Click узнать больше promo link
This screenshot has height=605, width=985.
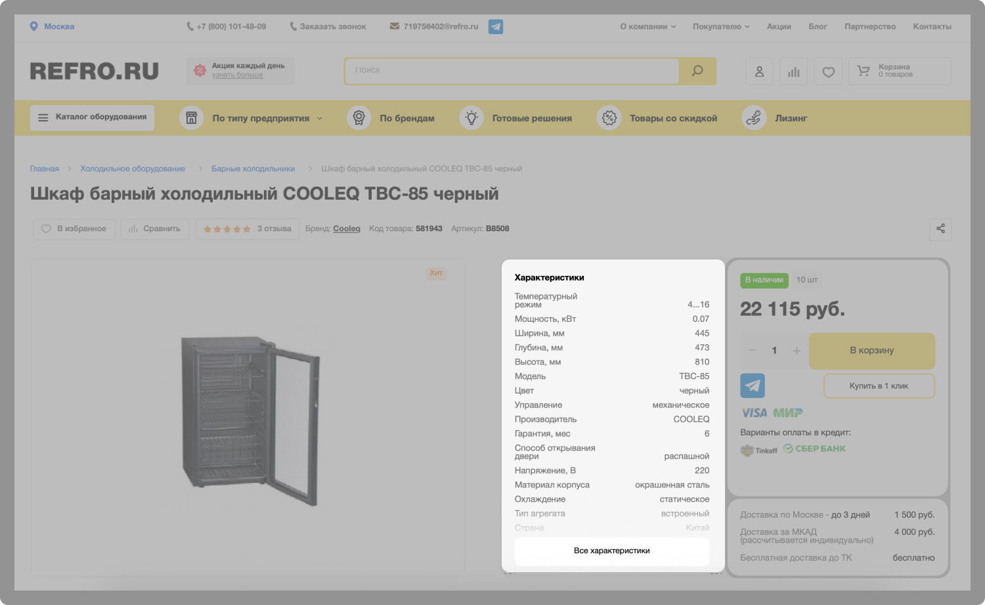[x=237, y=75]
